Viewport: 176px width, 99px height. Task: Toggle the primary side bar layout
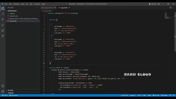(150, 4)
